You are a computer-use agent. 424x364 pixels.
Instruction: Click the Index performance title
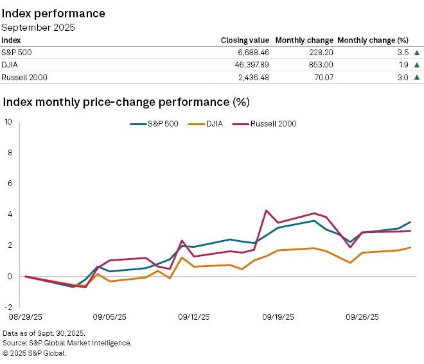click(x=54, y=13)
